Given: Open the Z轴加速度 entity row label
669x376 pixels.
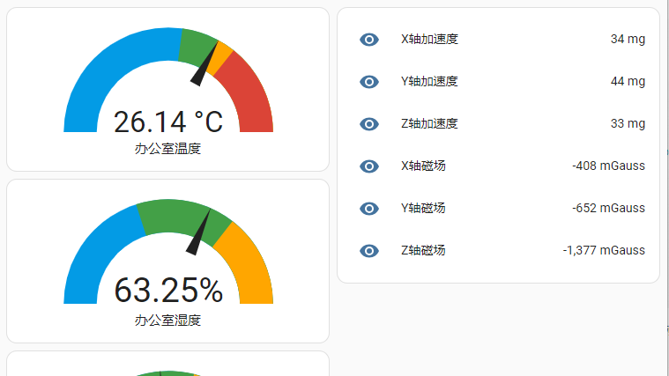Looking at the screenshot, I should pos(429,123).
